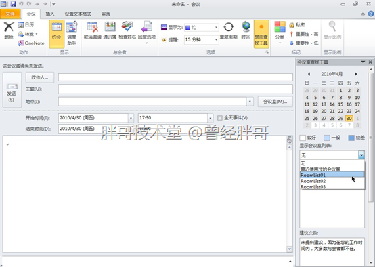The height and width of the screenshot is (267, 375).
Task: Select the Appointment (约会) view
Action: point(57,34)
